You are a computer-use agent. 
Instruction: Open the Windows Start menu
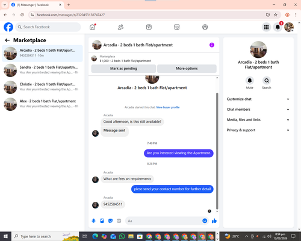[5, 236]
